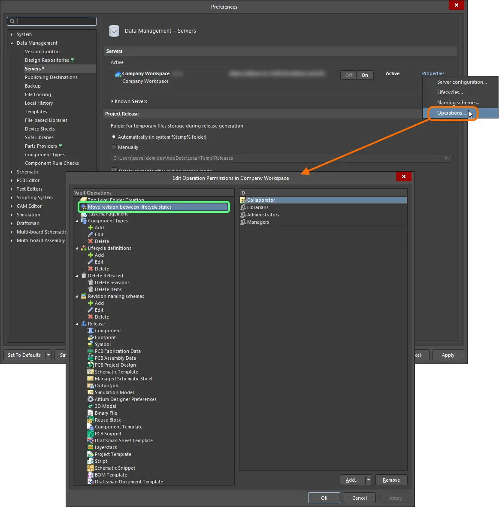Collapse the Lifecycle definitions node
The image size is (499, 507).
(77, 249)
